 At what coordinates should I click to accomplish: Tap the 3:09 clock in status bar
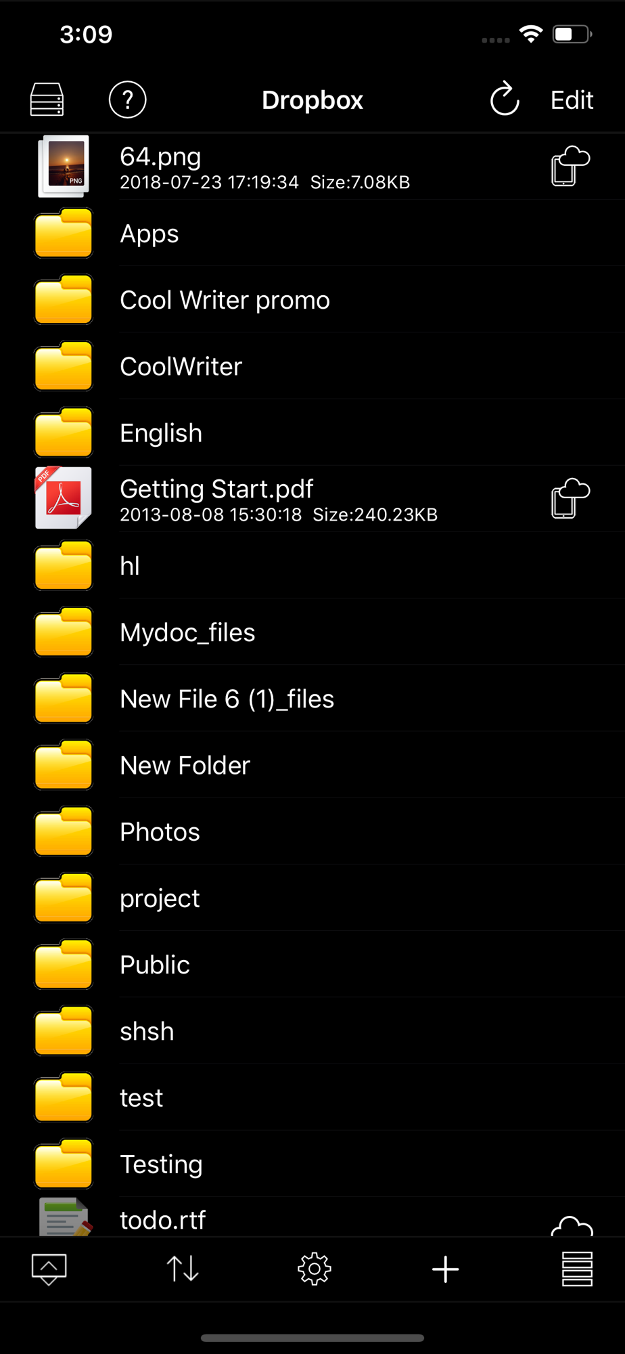click(x=86, y=35)
